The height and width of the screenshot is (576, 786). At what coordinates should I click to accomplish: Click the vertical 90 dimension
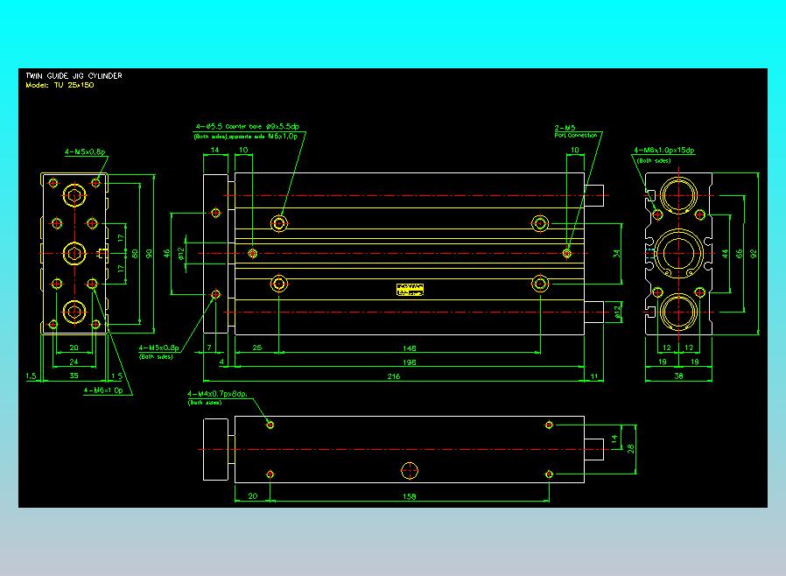(149, 254)
